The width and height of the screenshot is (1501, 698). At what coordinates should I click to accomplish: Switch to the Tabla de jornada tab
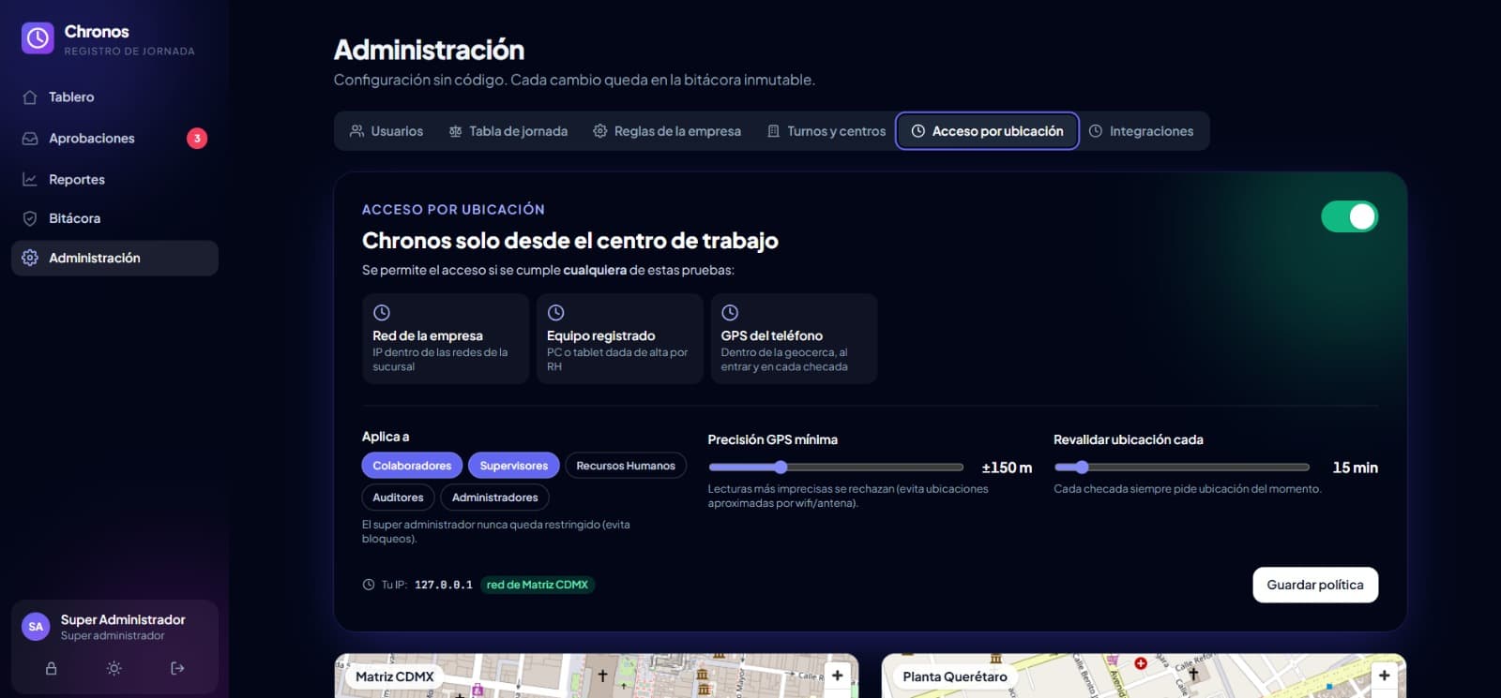pos(508,131)
